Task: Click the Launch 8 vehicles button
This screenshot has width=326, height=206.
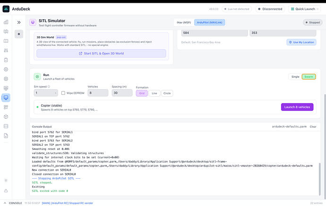Action: point(297,107)
